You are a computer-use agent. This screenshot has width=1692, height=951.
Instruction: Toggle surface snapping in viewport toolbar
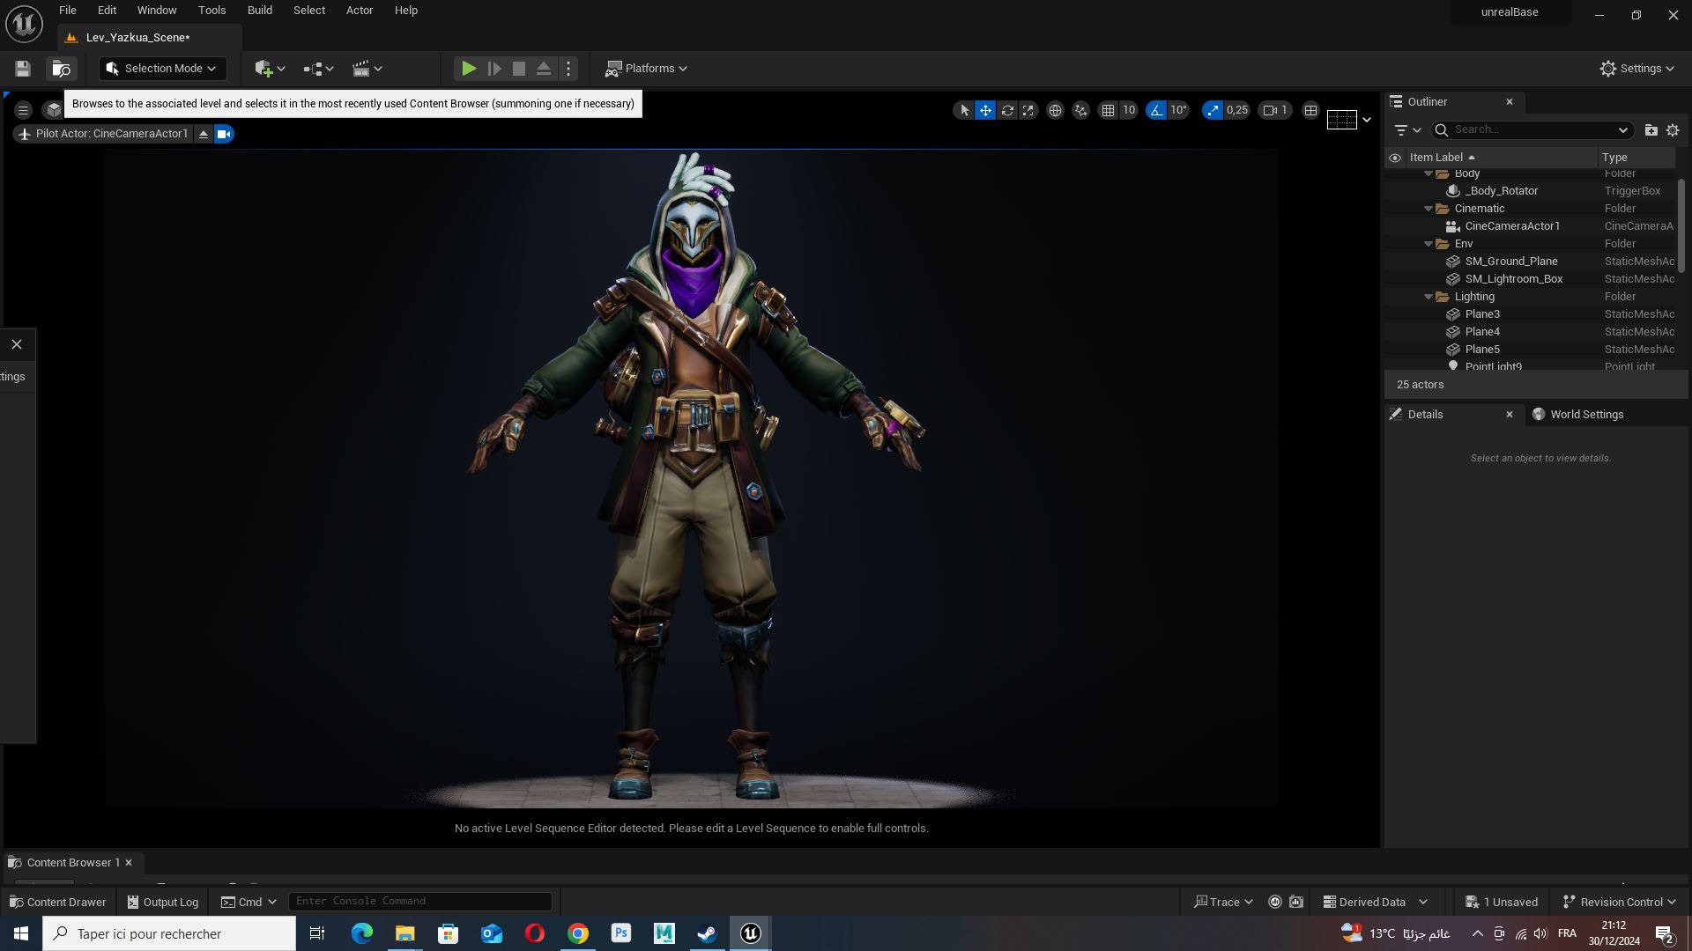(1080, 110)
